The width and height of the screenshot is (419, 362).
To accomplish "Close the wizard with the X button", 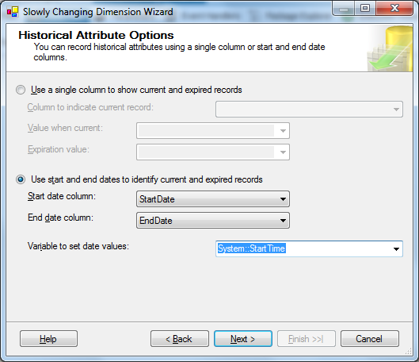I will [x=394, y=9].
